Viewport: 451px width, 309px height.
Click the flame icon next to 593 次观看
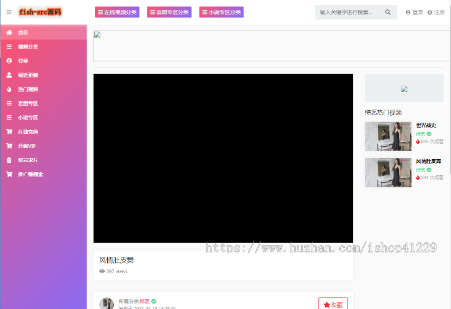(417, 178)
